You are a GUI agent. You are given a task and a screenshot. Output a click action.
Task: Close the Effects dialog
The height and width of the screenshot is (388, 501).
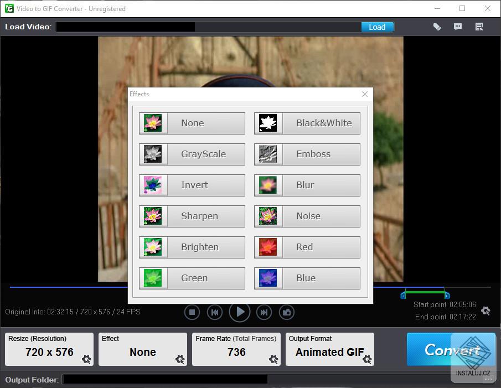point(365,94)
